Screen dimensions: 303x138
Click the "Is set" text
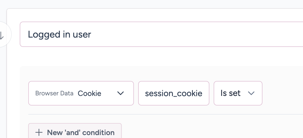230,93
